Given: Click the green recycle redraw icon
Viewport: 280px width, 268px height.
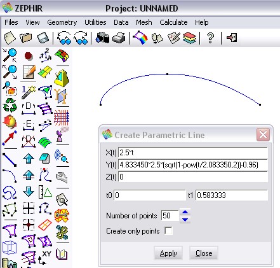Looking at the screenshot, I should [x=10, y=105].
